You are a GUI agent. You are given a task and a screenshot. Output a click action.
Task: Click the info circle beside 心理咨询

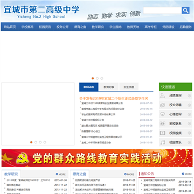pos(189,114)
